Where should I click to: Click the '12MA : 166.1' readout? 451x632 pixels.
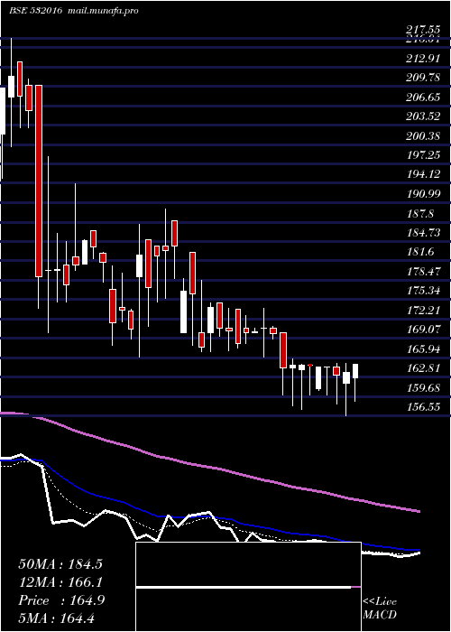[60, 582]
